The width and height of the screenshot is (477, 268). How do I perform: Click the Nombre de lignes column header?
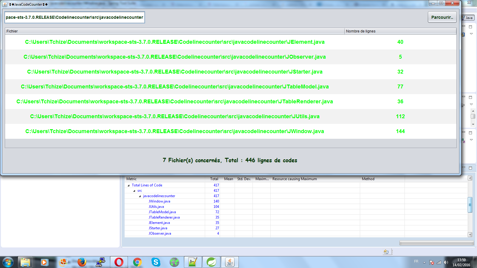(400, 31)
